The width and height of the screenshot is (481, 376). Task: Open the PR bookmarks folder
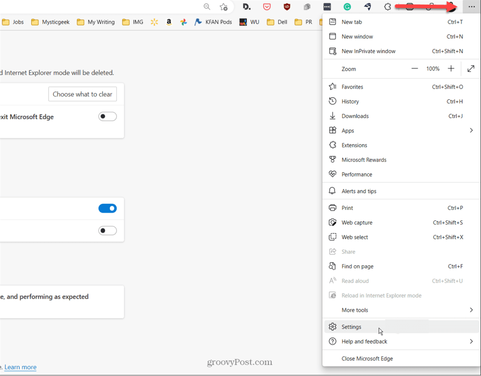point(303,22)
